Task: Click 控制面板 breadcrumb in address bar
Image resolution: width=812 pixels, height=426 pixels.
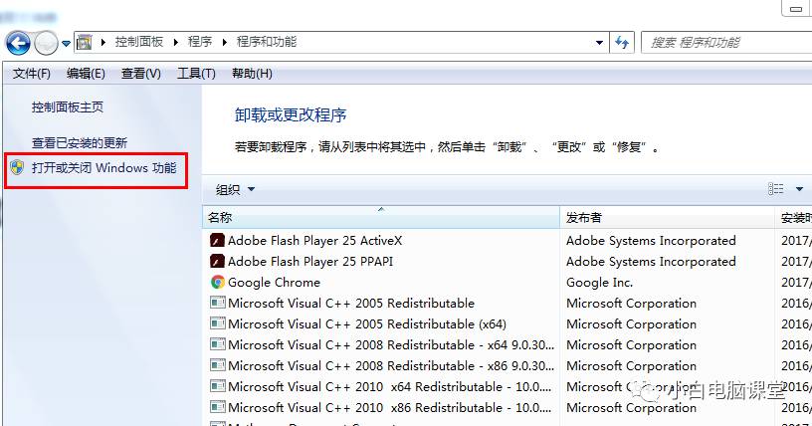Action: (x=138, y=42)
